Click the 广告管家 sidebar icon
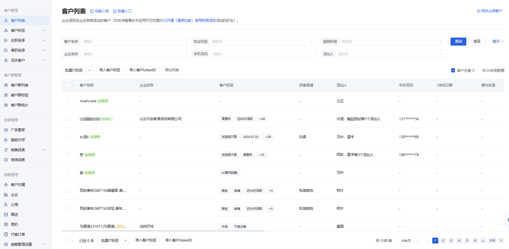This screenshot has height=249, width=509. 6,130
